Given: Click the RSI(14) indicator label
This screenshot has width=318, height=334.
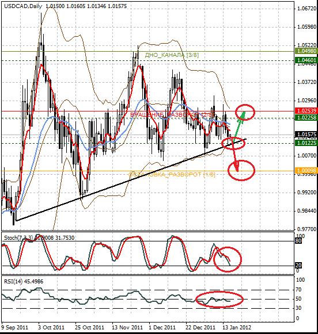Looking at the screenshot, I should click(x=13, y=282).
